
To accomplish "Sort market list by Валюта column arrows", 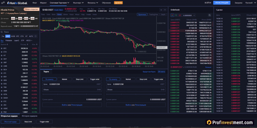I will point(7,44).
